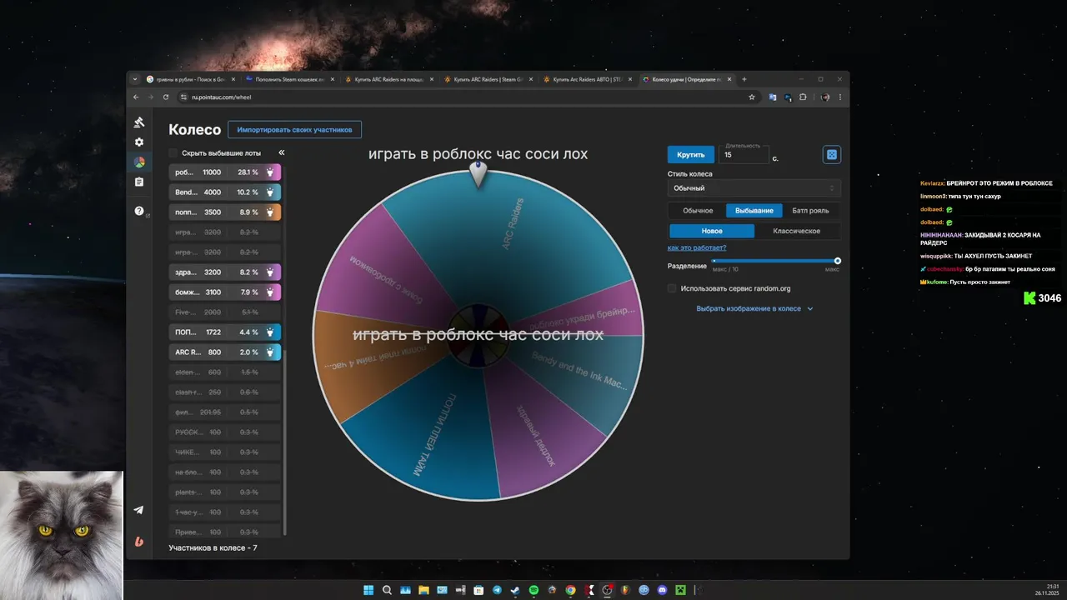Viewport: 1067px width, 600px height.
Task: Select eliminated lot elden 600
Action: pos(225,372)
